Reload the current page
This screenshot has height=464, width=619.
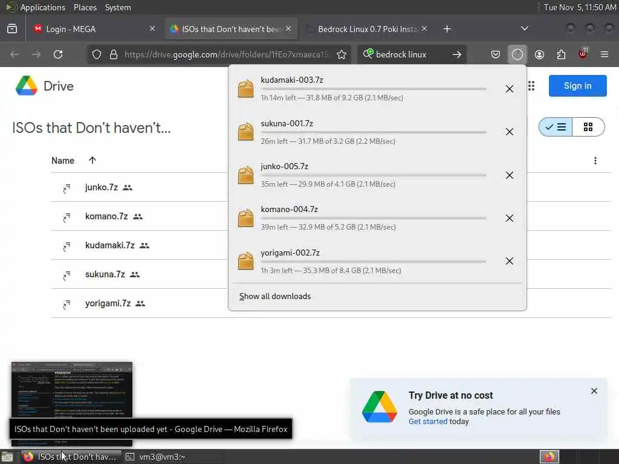click(58, 54)
